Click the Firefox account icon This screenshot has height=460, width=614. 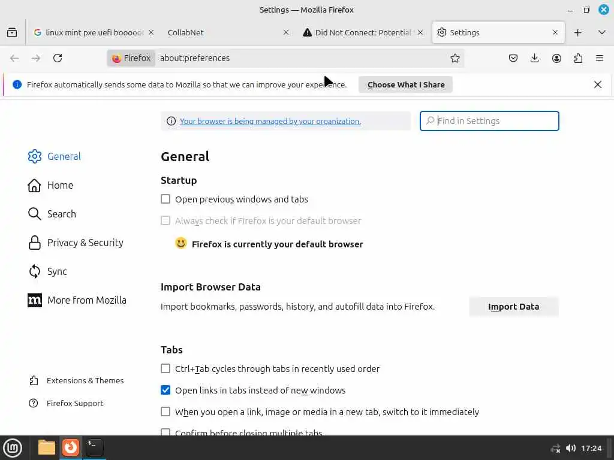coord(556,58)
